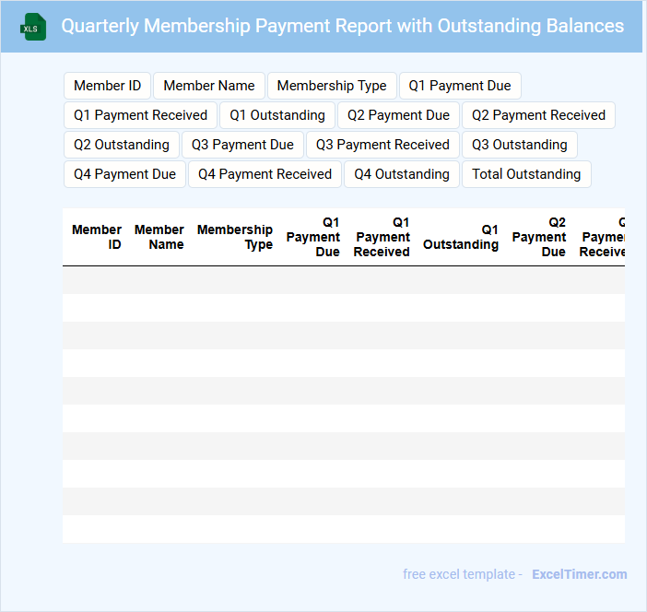The height and width of the screenshot is (612, 647).
Task: Choose the Q1 Payment Due tag
Action: pos(460,86)
